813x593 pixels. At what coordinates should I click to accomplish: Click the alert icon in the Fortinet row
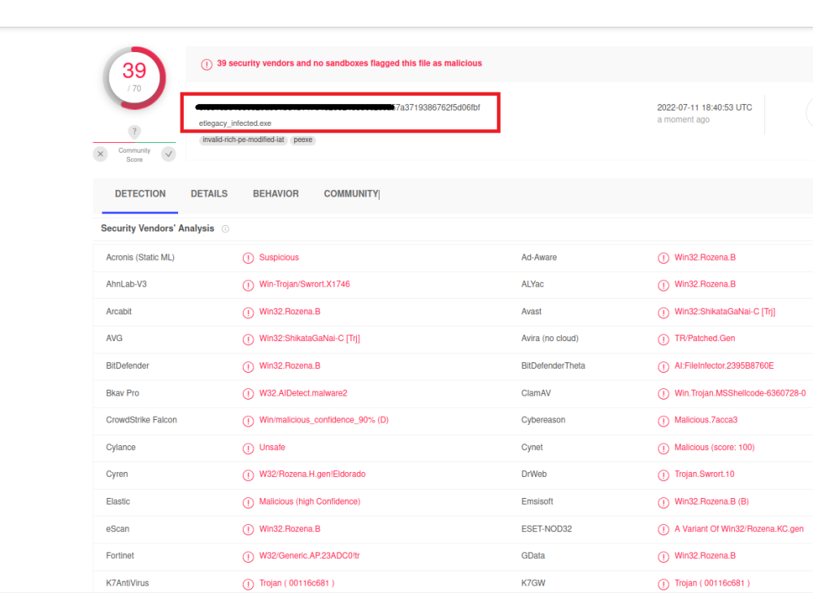(248, 556)
